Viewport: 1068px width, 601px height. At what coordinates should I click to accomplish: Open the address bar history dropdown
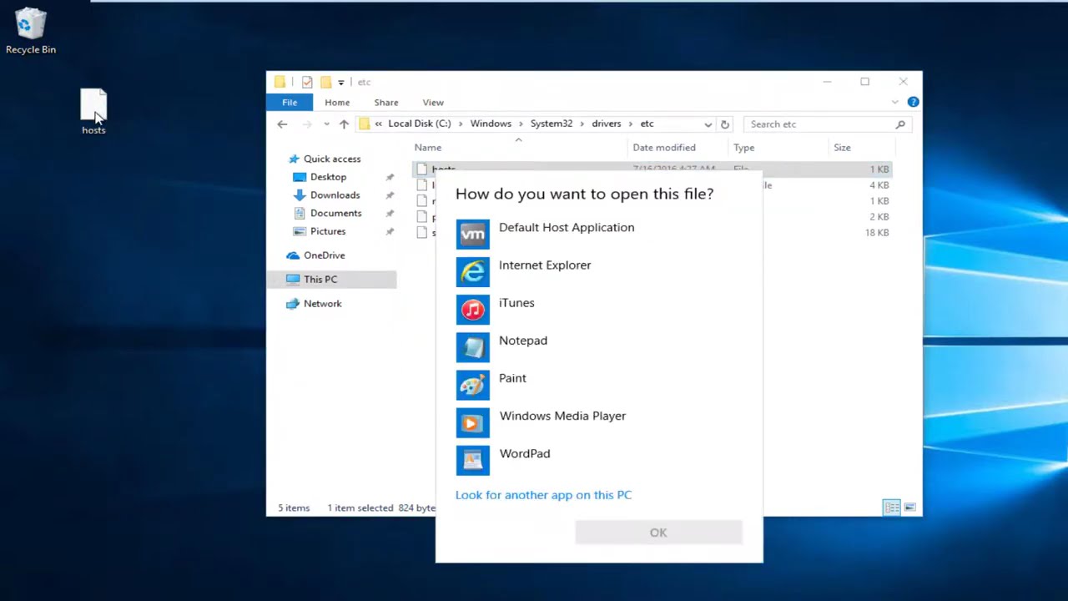pos(708,124)
